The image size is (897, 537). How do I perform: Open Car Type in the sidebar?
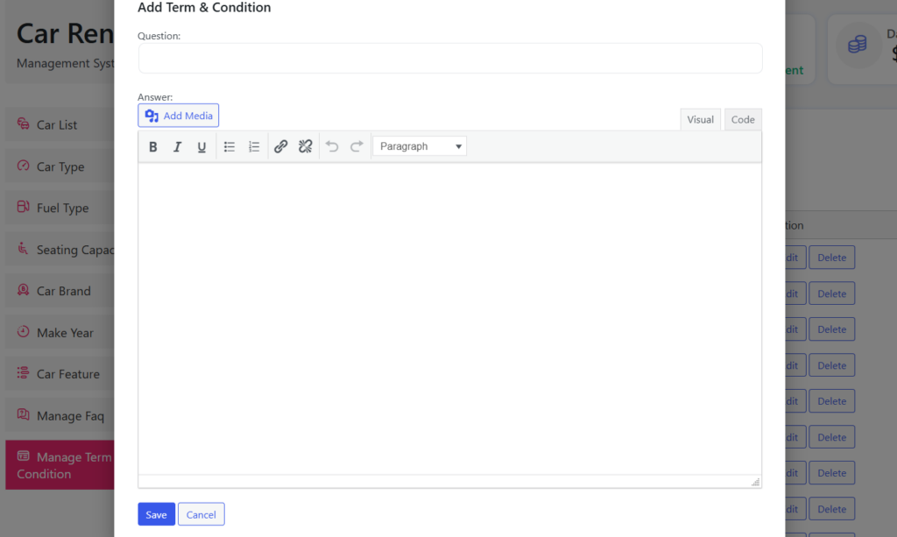tap(60, 166)
